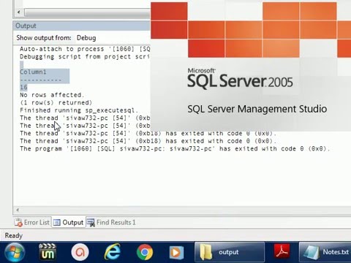351x263 pixels.
Task: Click the Output pane title bar
Action: click(x=82, y=26)
